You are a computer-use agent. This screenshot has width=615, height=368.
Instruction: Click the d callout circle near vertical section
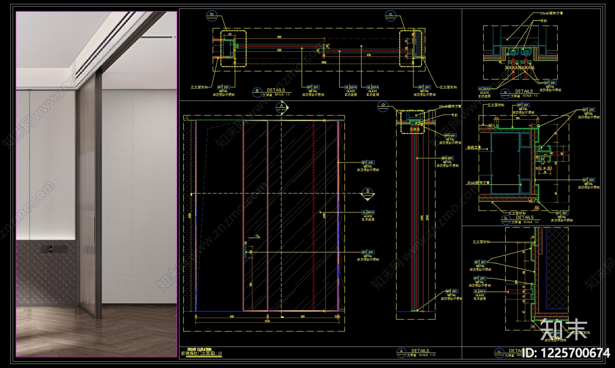coord(383,106)
